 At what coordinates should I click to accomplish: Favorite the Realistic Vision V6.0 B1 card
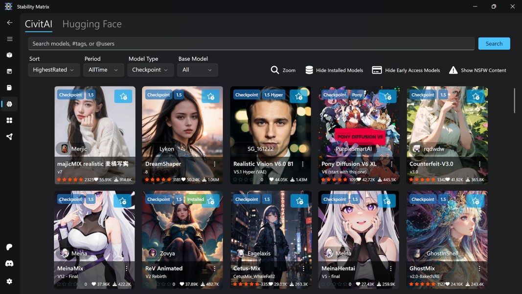298,97
